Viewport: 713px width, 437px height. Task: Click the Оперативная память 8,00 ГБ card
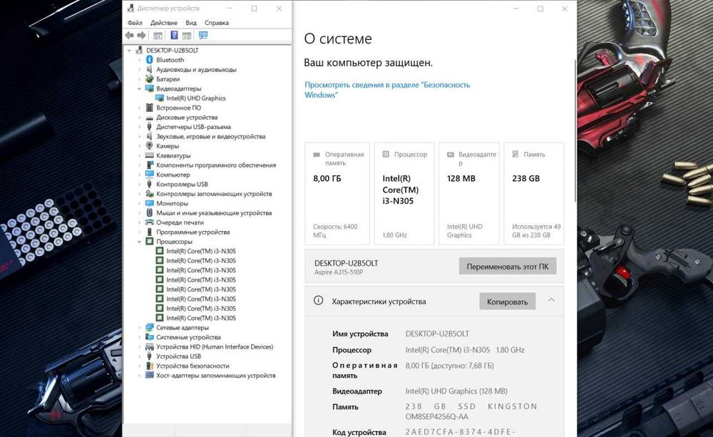pyautogui.click(x=337, y=194)
